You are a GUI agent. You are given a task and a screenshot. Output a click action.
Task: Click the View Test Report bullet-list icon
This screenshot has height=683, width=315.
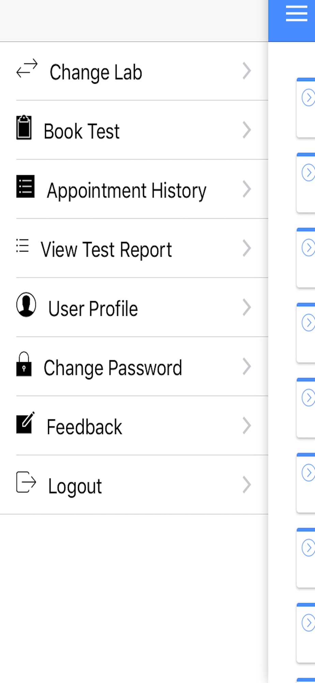22,246
